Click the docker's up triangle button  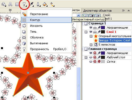click(129, 11)
